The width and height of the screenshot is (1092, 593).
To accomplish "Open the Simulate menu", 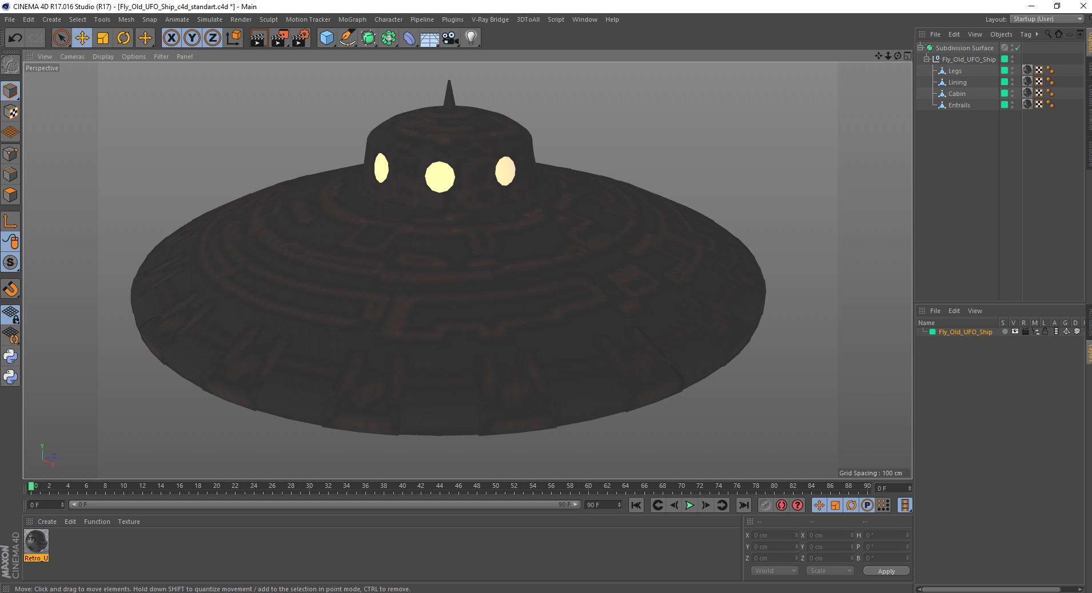I will 210,19.
